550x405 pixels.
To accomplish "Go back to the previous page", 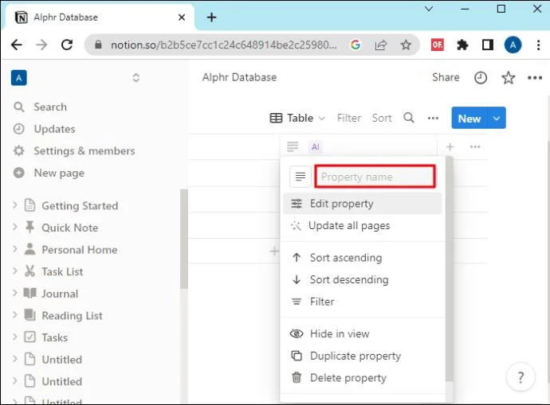I will coord(17,45).
